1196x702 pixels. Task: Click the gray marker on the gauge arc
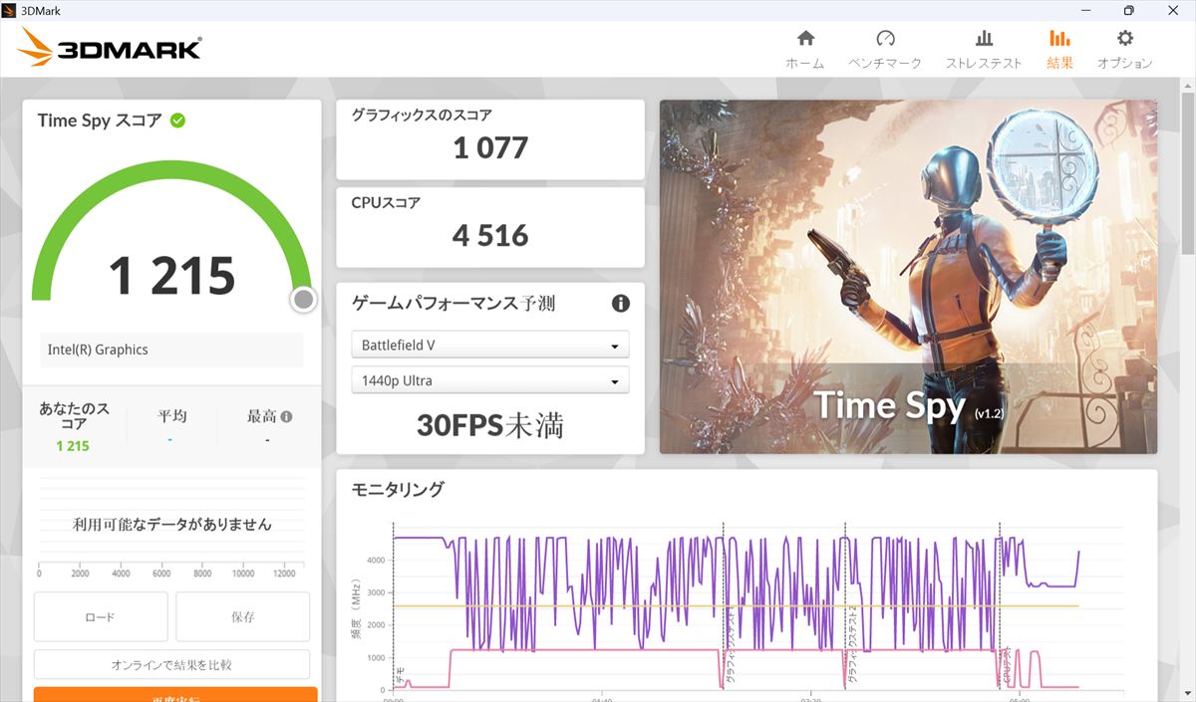pyautogui.click(x=304, y=299)
